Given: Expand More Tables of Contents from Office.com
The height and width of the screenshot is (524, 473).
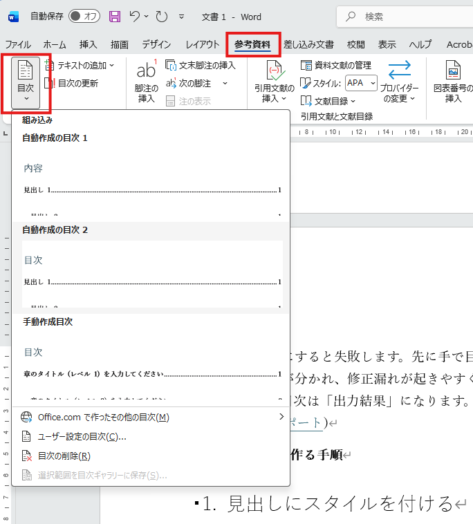Looking at the screenshot, I should 152,417.
